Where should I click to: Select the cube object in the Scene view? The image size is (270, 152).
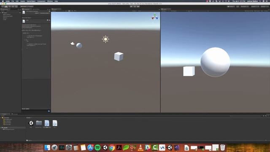click(x=119, y=56)
